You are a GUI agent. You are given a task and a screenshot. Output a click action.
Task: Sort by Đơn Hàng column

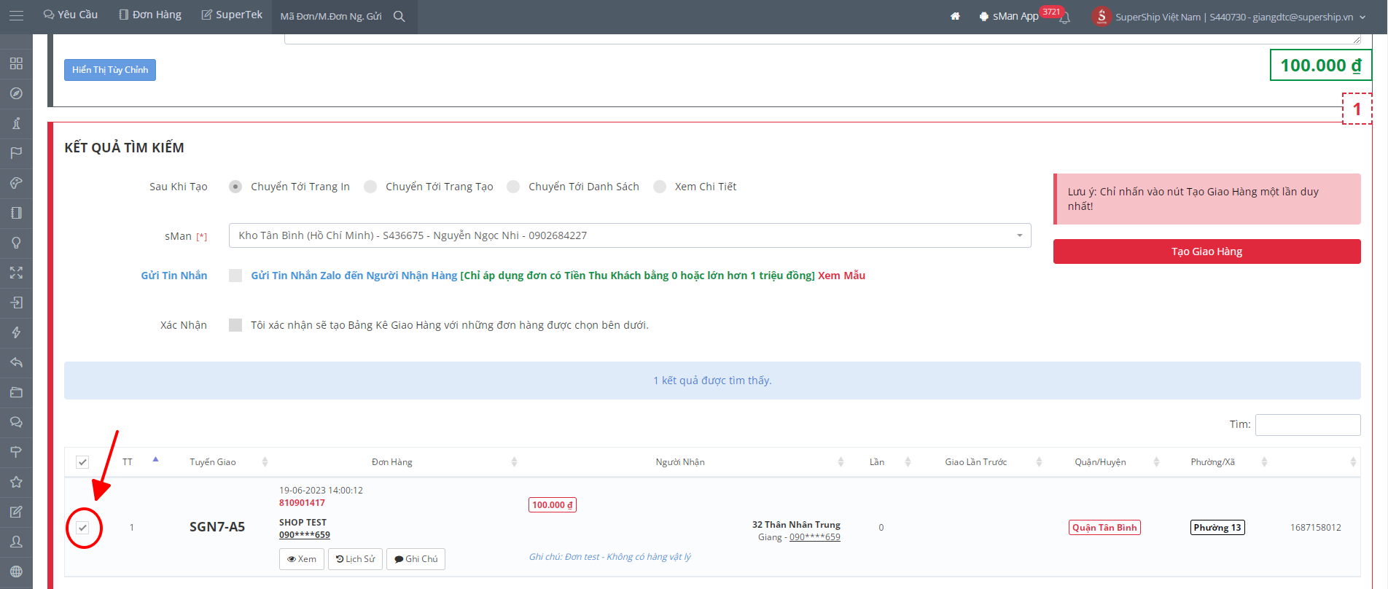[x=392, y=462]
